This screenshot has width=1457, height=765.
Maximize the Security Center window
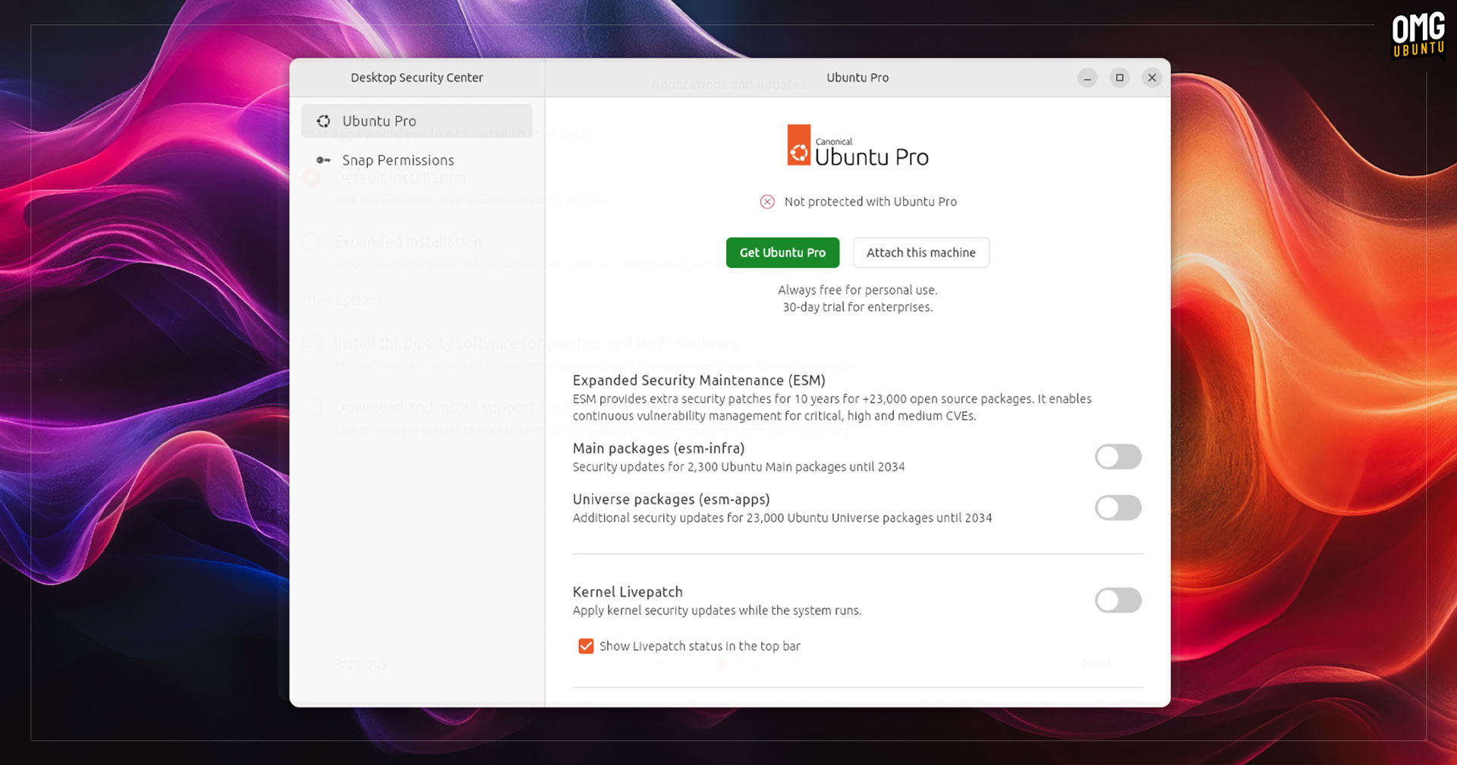[1119, 77]
